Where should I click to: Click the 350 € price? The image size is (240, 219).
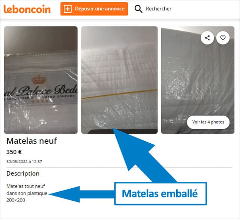pyautogui.click(x=14, y=152)
